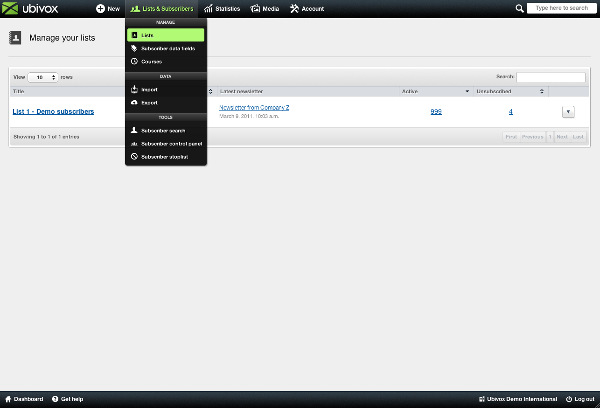Click the plus icon beside New
Viewport: 600px width, 408px height.
click(100, 8)
